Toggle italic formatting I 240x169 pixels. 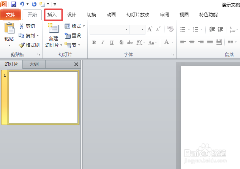click(x=103, y=42)
